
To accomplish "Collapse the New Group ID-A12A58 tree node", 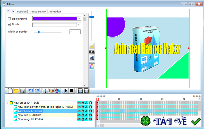I will [7, 103].
